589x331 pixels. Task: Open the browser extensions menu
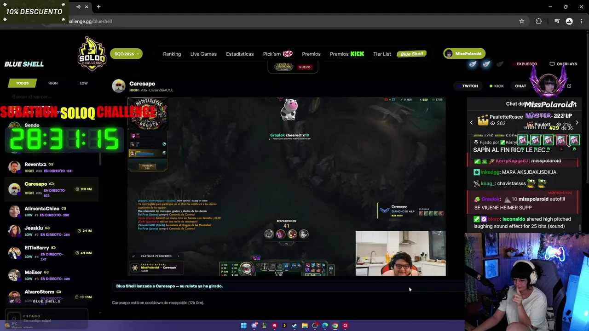tap(539, 21)
